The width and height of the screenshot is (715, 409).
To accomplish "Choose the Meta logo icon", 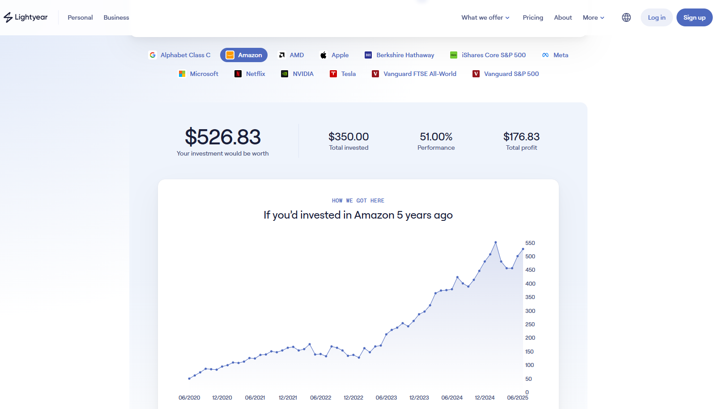I will point(545,55).
